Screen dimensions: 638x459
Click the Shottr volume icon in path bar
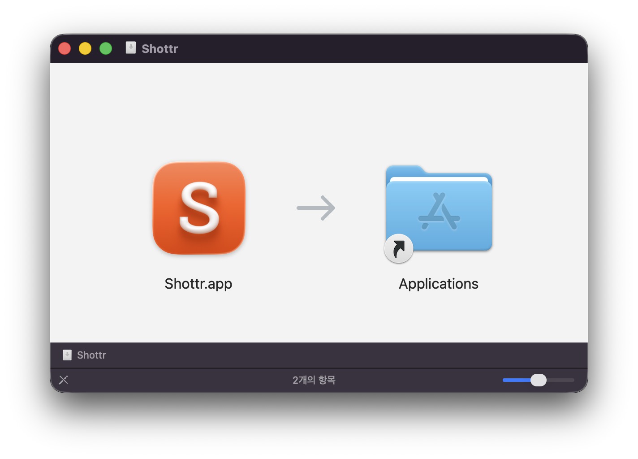67,355
